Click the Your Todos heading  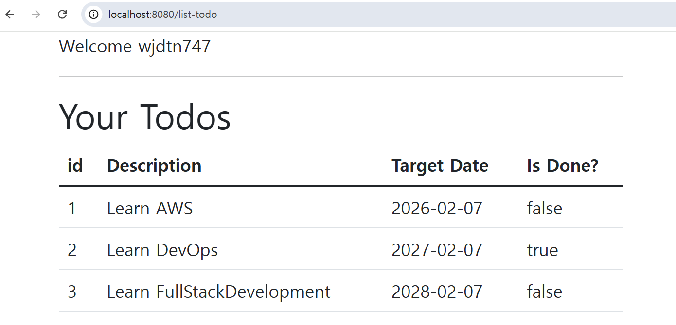(144, 117)
